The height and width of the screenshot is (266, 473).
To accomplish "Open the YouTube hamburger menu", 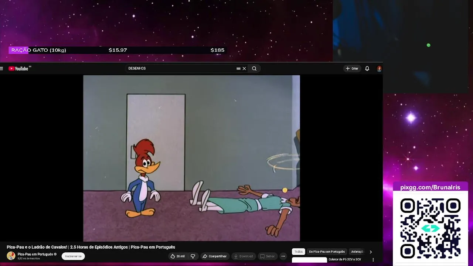I will pos(2,68).
